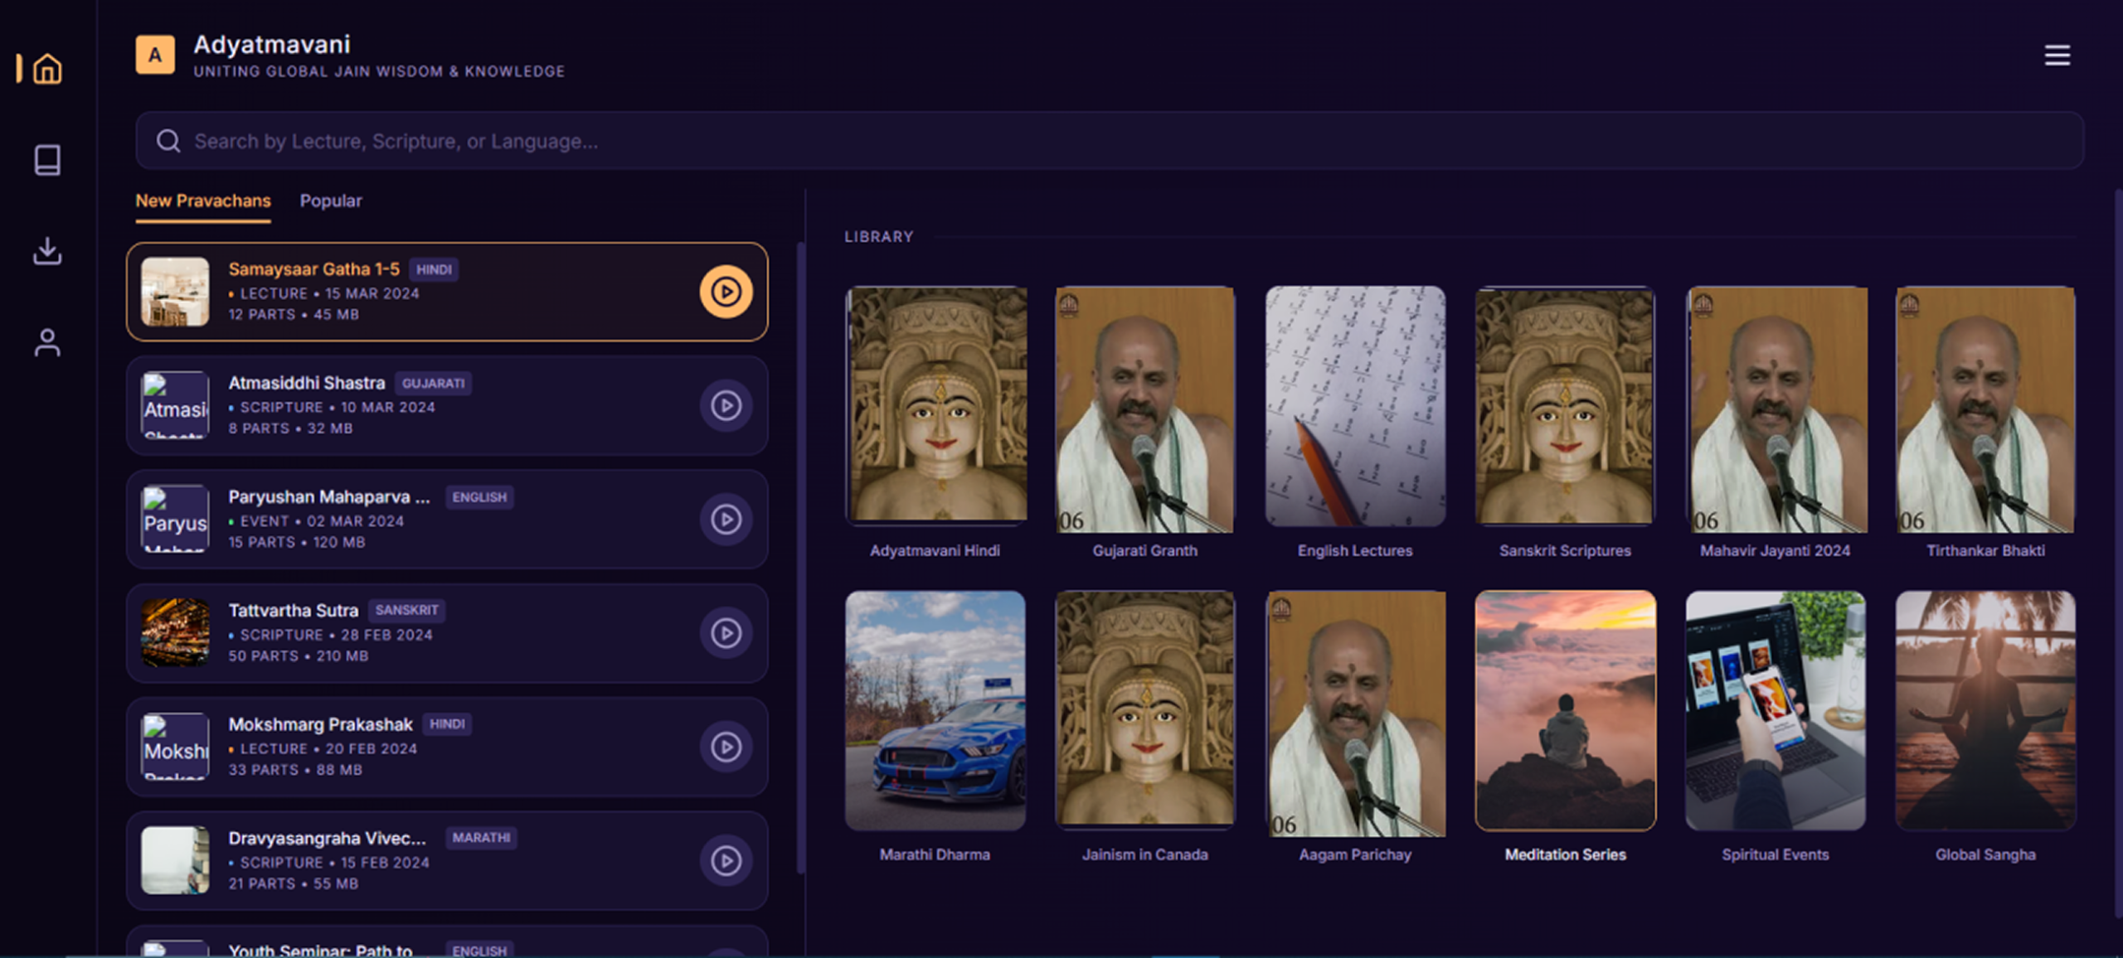Image resolution: width=2123 pixels, height=958 pixels.
Task: Open the user profile sidebar icon
Action: [47, 342]
